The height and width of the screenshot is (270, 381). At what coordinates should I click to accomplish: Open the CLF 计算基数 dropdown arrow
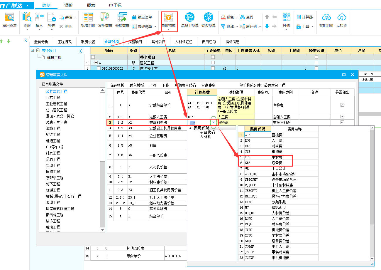pos(214,123)
